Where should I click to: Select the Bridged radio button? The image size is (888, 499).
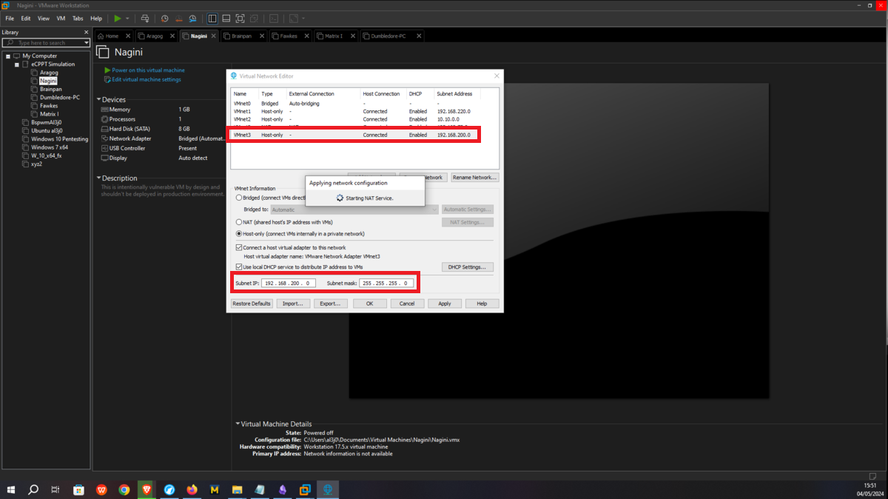pos(239,198)
